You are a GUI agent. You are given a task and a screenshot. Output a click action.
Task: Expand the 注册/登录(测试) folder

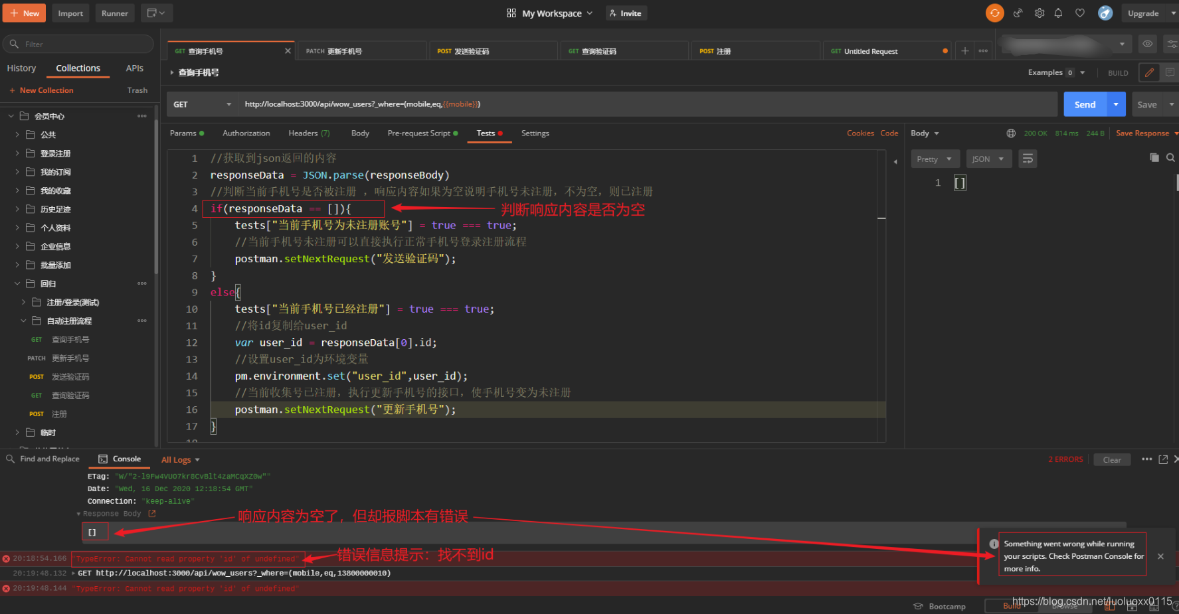coord(24,302)
